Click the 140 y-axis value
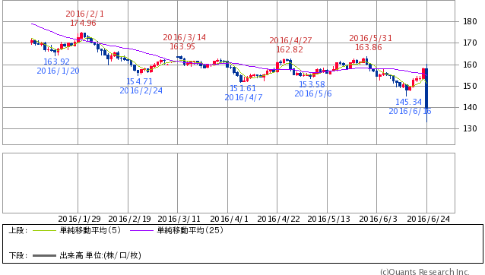The height and width of the screenshot is (275, 485). (470, 108)
